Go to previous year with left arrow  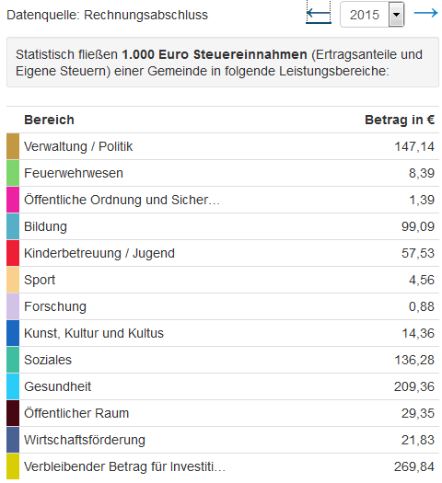(319, 14)
